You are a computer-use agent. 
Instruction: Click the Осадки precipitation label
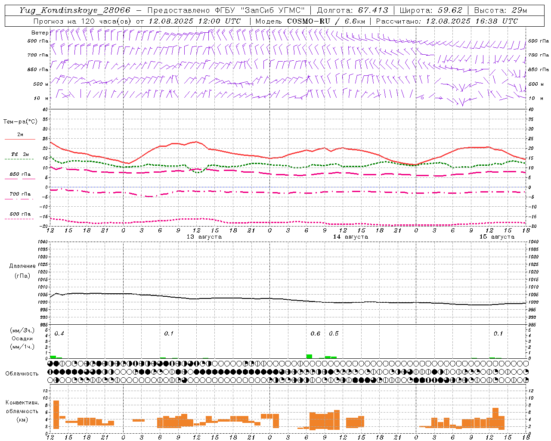pos(22,339)
